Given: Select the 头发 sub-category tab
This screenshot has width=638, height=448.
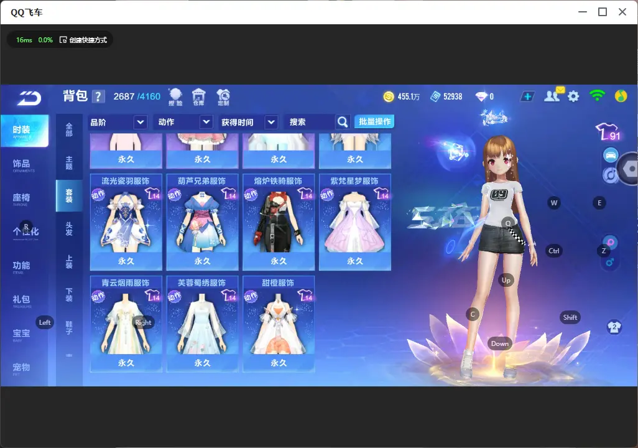Looking at the screenshot, I should point(69,228).
